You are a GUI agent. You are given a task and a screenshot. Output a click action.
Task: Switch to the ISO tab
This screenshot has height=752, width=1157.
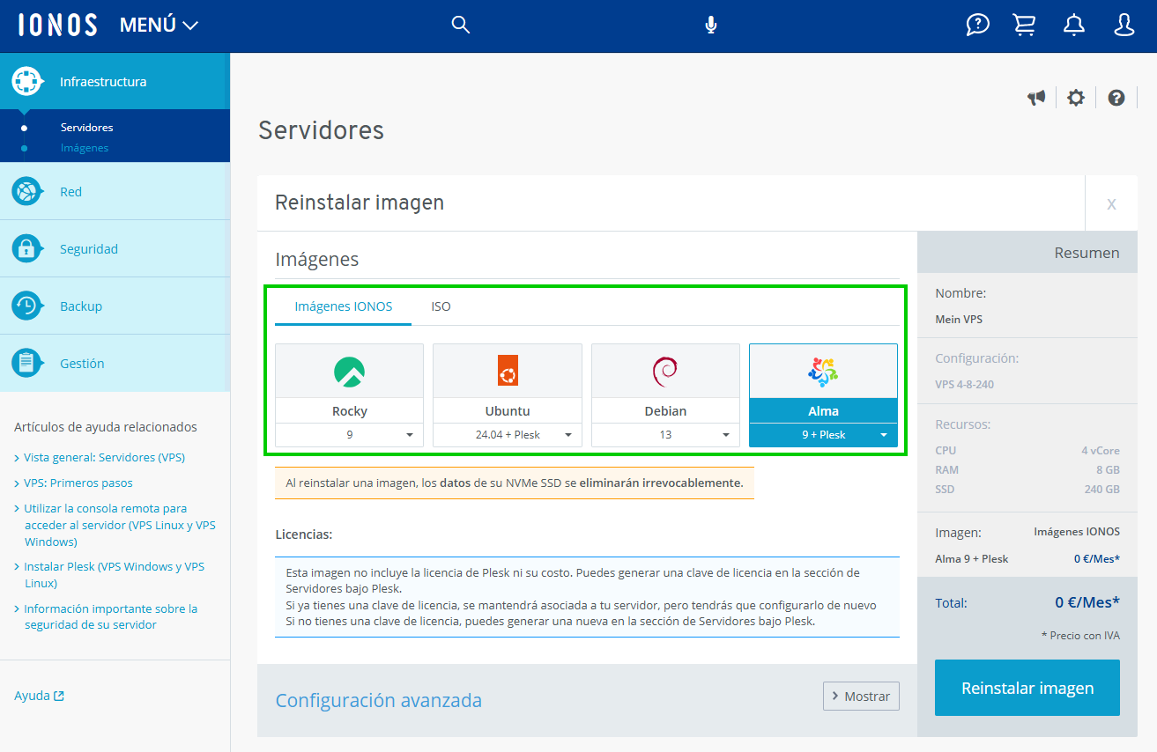click(x=441, y=306)
